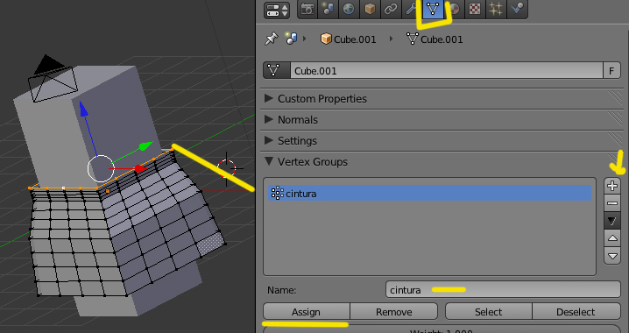The image size is (629, 333).
Task: Switch to Object properties tab
Action: (x=370, y=10)
